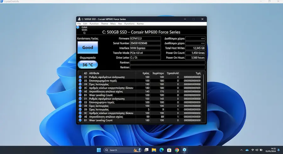Open the Mass menu

[113, 24]
